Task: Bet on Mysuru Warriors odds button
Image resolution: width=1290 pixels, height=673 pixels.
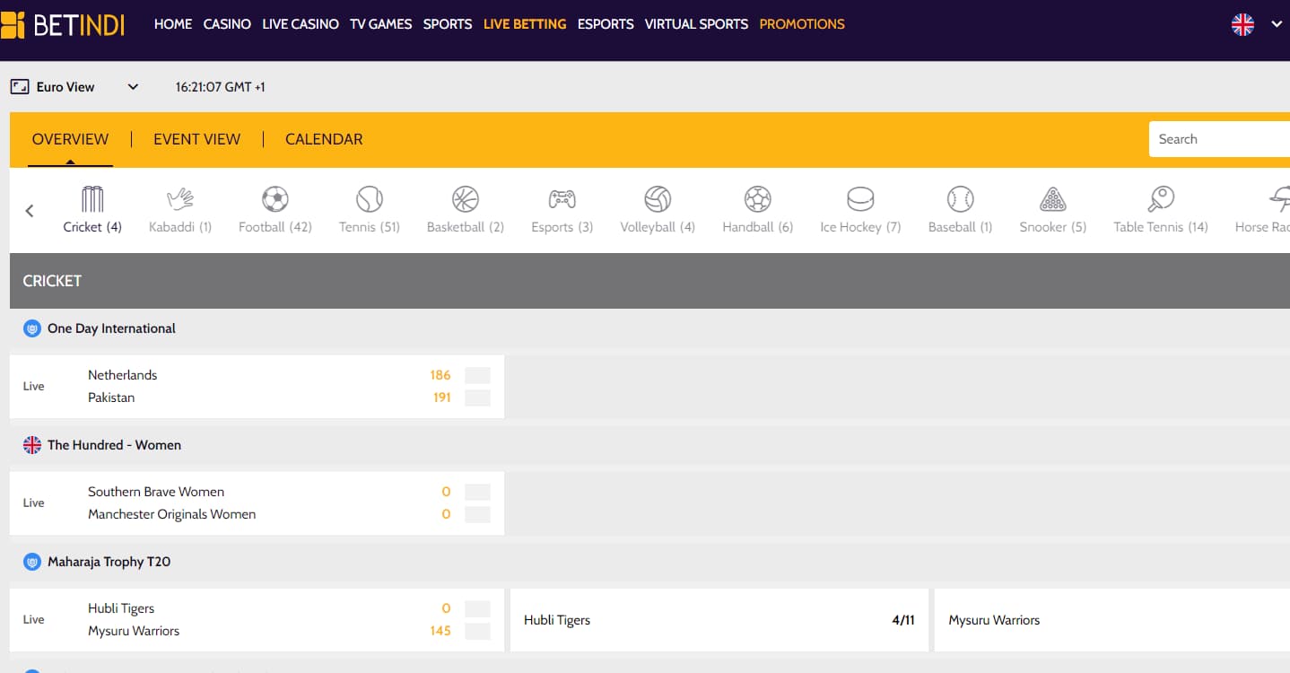Action: [x=1112, y=620]
